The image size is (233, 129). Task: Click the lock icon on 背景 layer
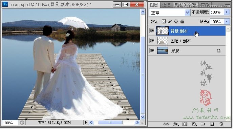tap(218, 50)
